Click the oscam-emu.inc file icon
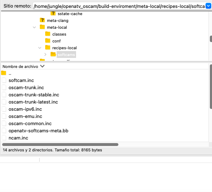The width and height of the screenshot is (212, 192). tap(4, 116)
